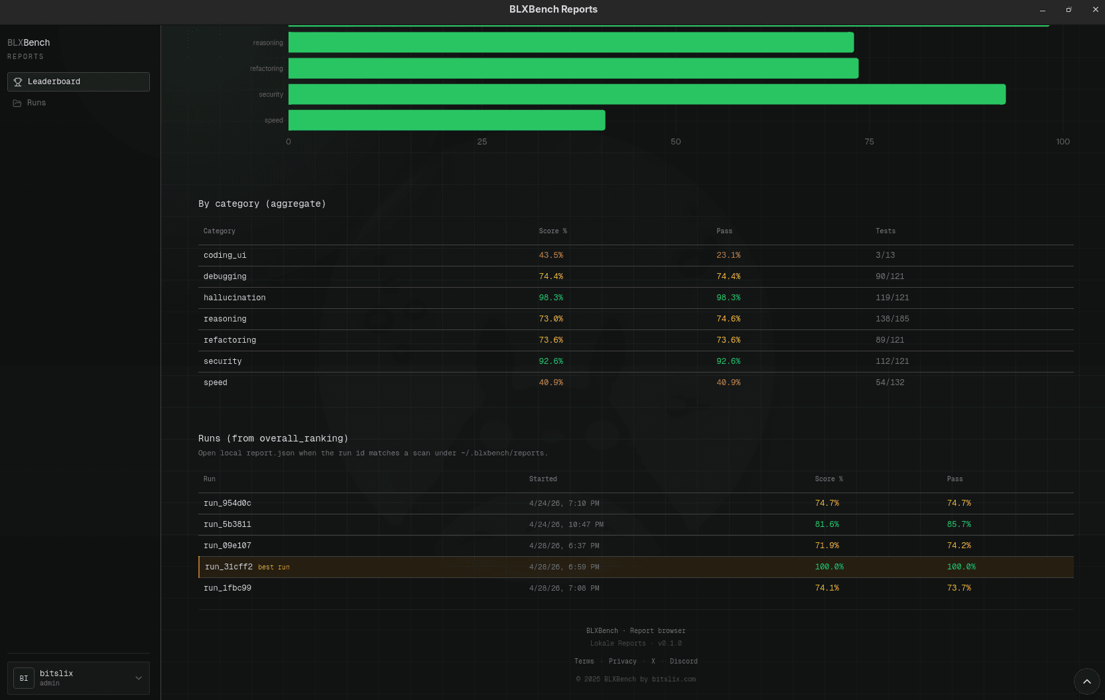Click the trophy icon beside Leaderboard
The width and height of the screenshot is (1105, 700).
tap(18, 82)
